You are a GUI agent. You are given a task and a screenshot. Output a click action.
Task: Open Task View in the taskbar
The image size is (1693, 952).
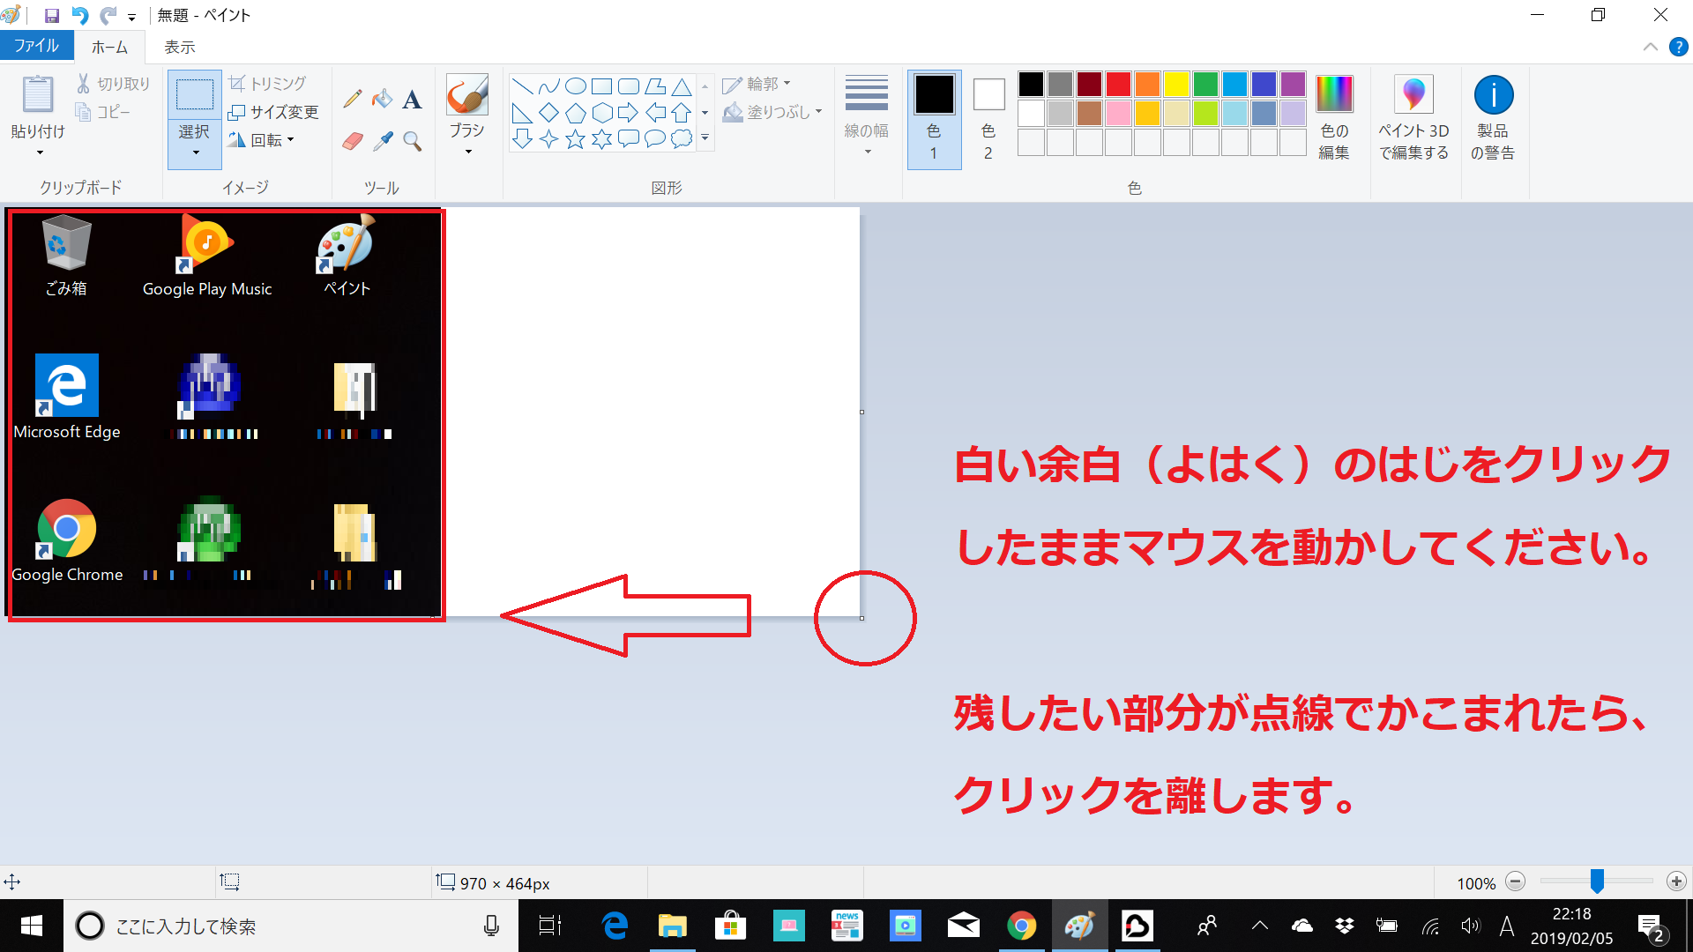point(550,926)
